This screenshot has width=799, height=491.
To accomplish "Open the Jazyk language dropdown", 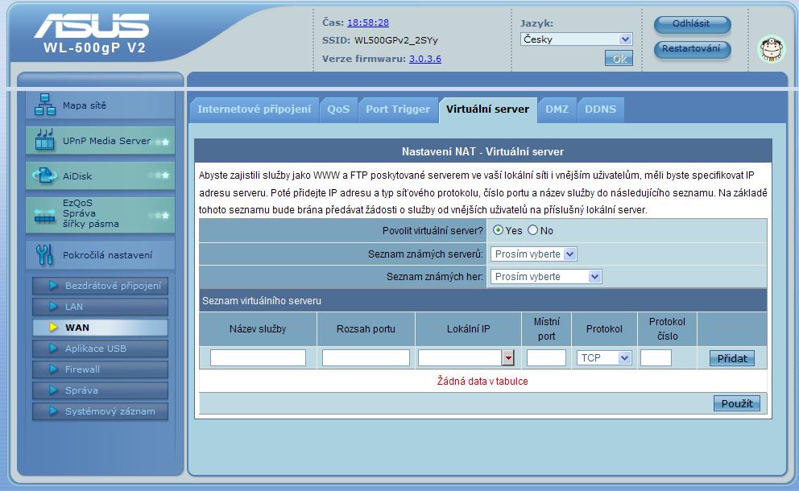I will (x=577, y=39).
